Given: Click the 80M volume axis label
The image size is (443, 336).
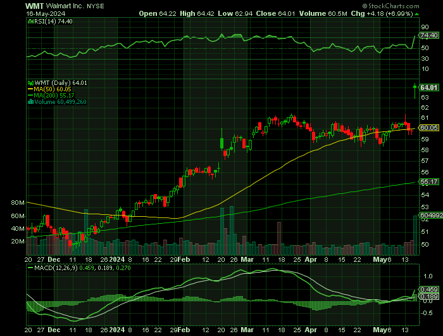Looking at the screenshot, I should coord(18,203).
